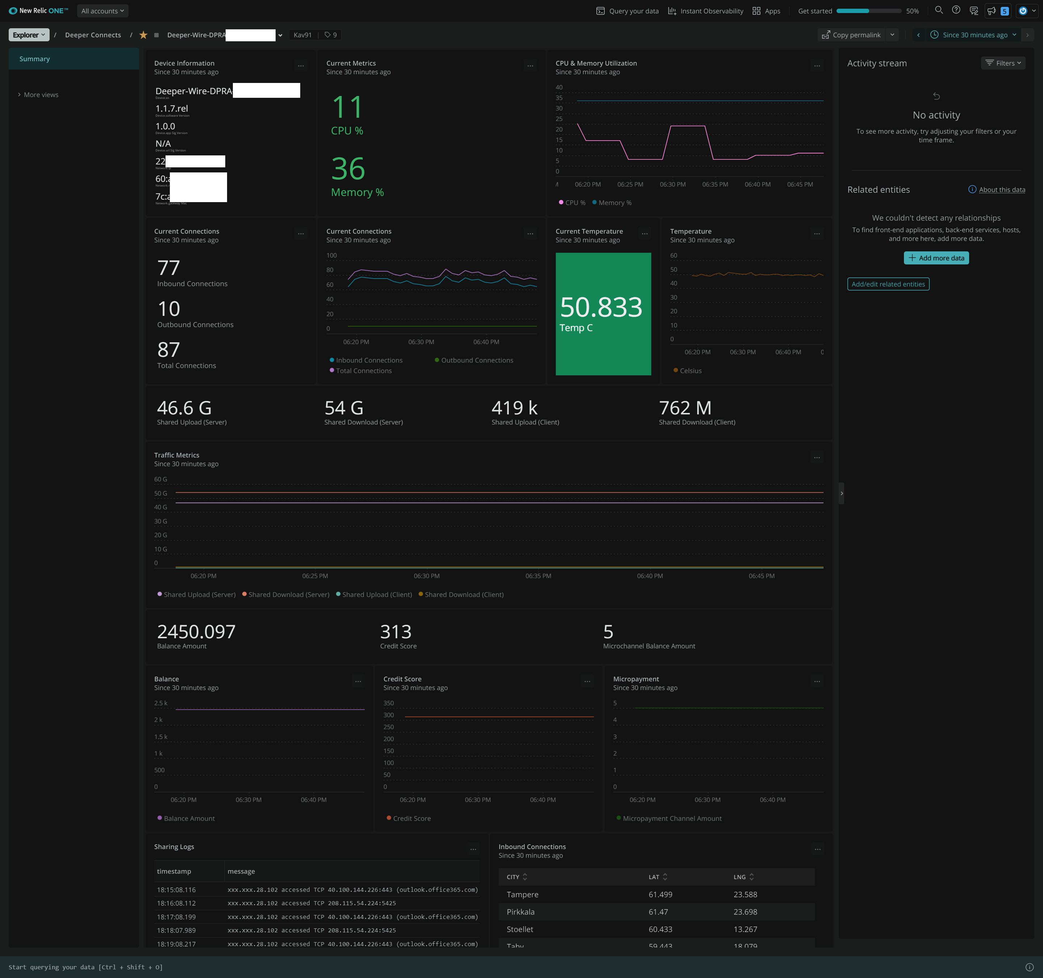
Task: Step time range forward with right arrow
Action: pos(1027,35)
